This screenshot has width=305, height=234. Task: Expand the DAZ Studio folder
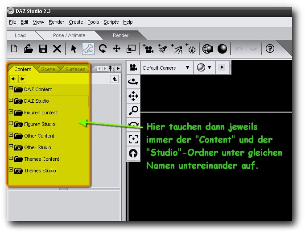[x=11, y=100]
